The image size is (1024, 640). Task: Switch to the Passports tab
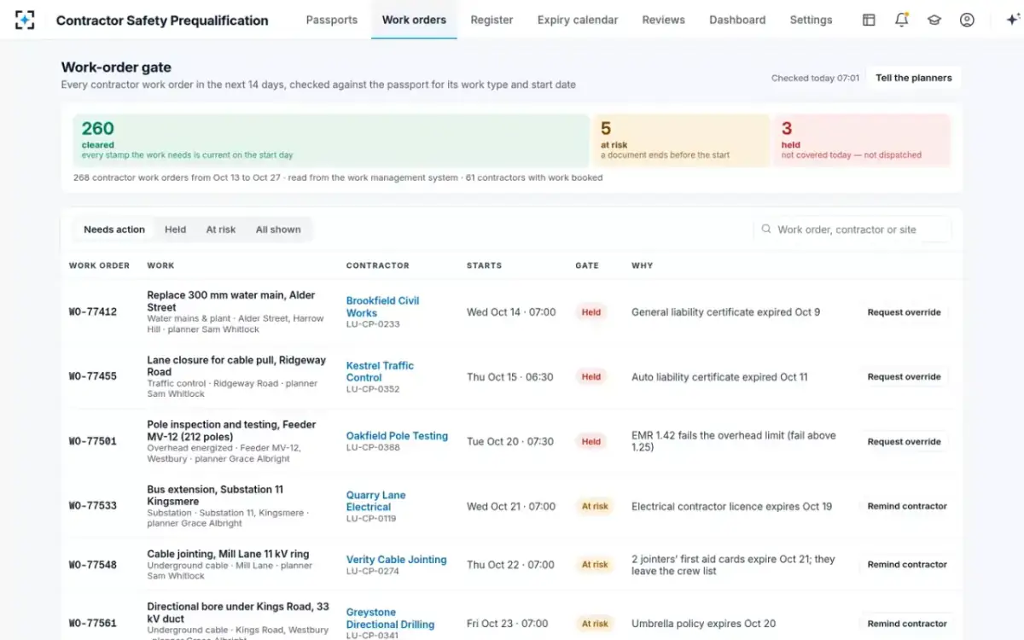332,20
